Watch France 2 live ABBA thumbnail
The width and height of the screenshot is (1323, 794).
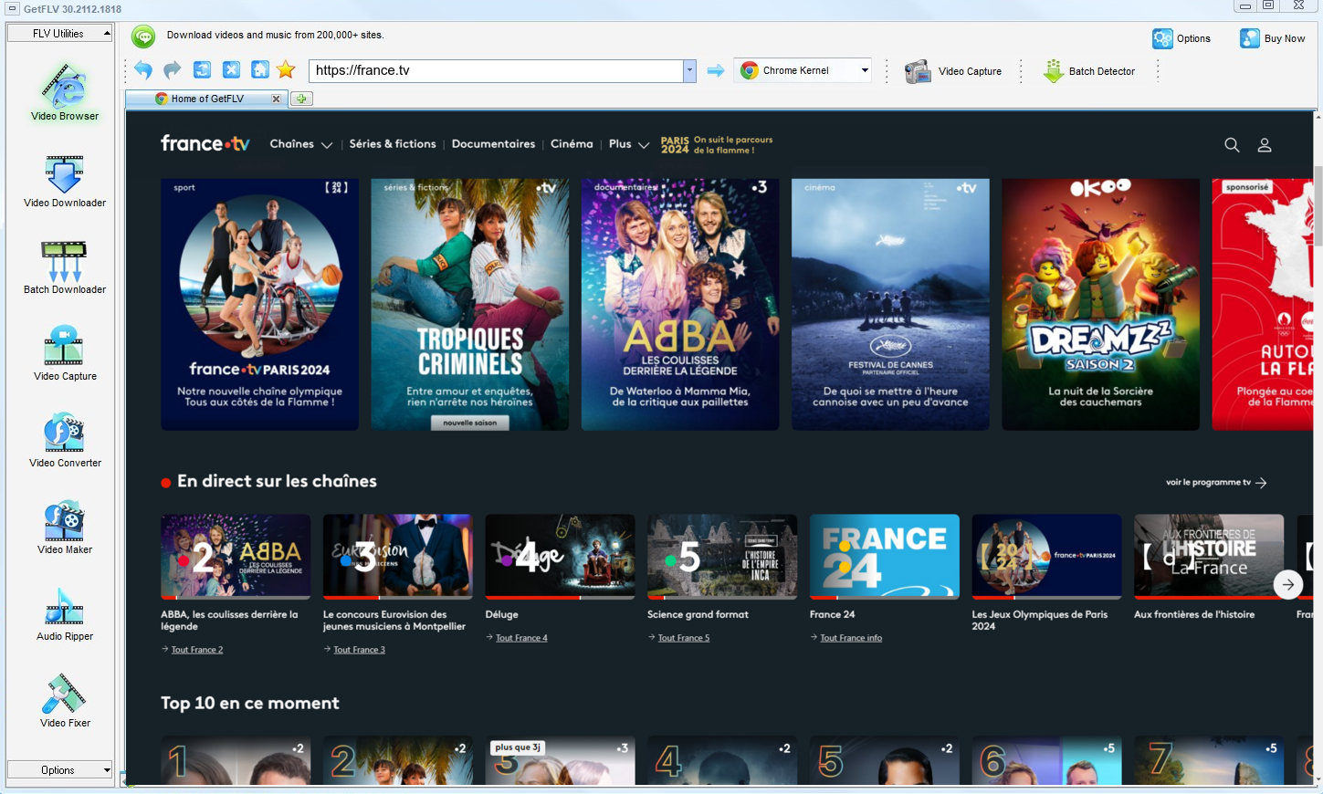coord(236,557)
